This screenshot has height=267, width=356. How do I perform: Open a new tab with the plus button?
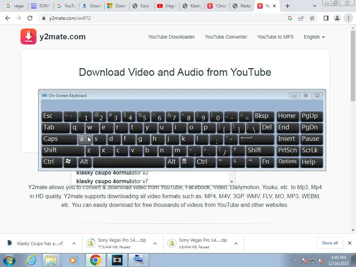288,6
